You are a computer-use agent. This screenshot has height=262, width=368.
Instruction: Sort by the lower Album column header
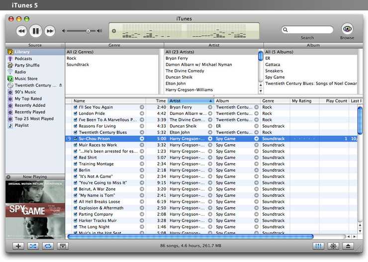pyautogui.click(x=237, y=101)
